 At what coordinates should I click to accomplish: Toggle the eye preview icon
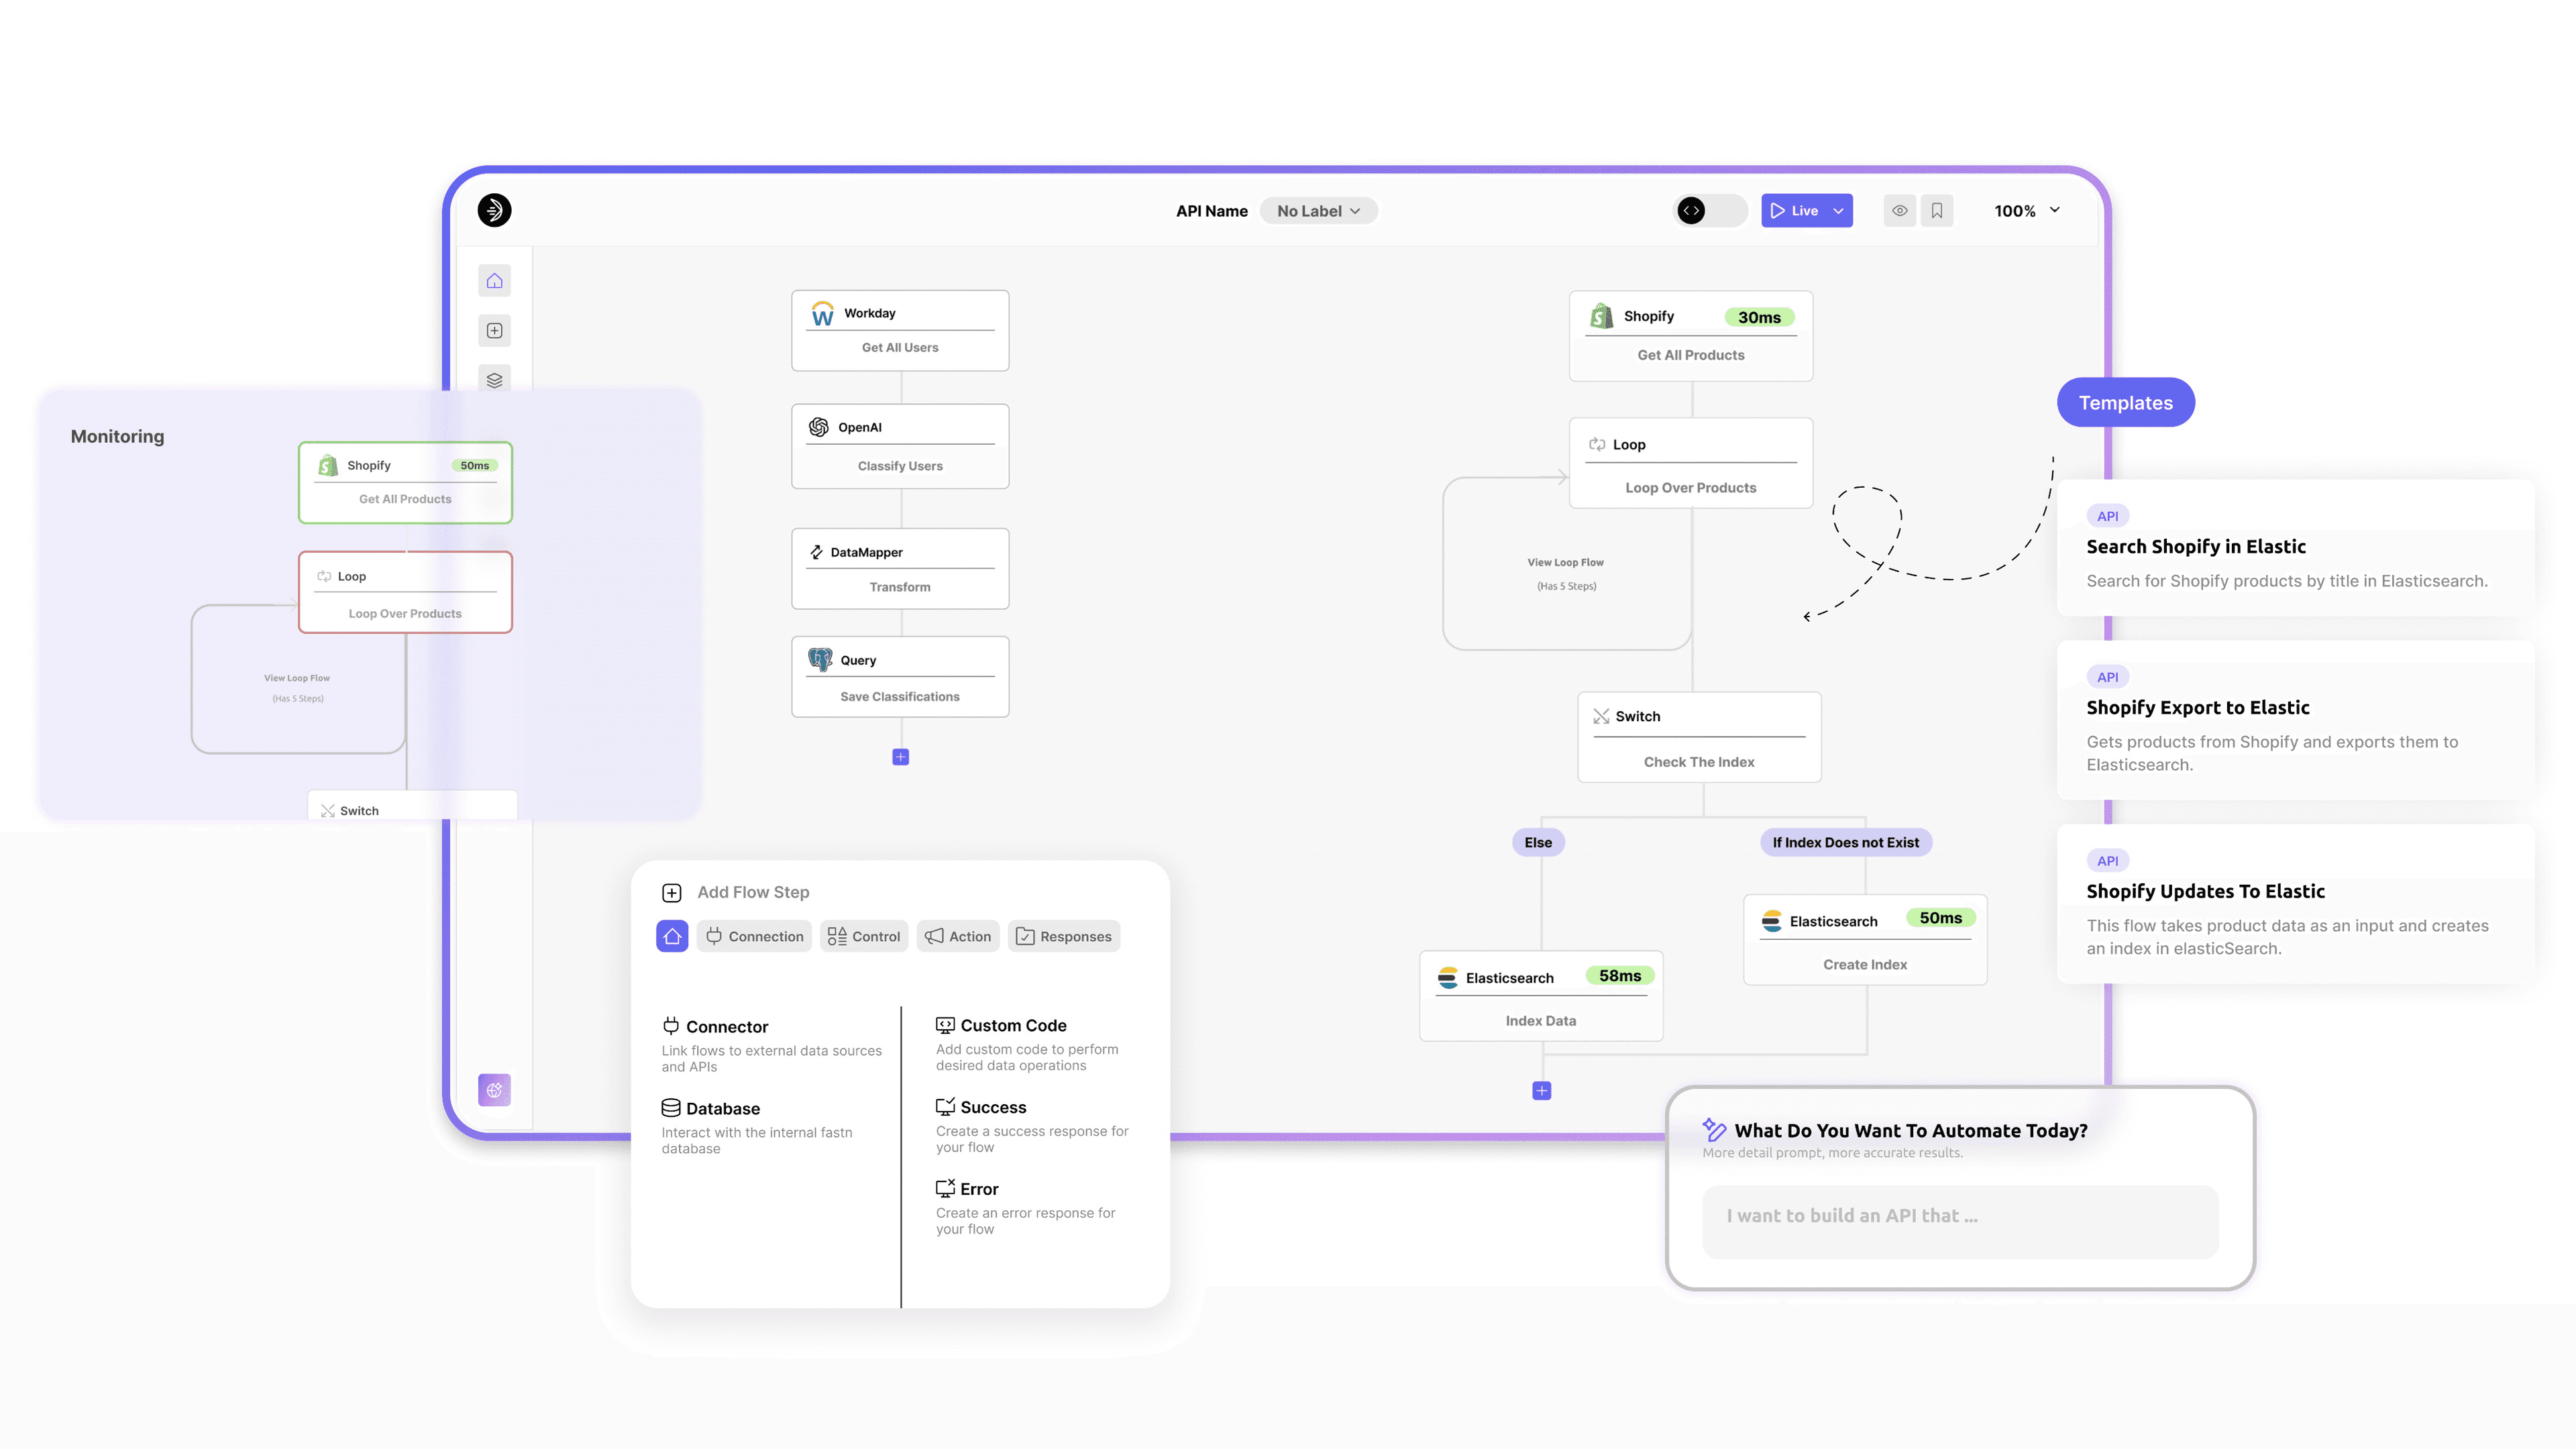(x=1899, y=210)
